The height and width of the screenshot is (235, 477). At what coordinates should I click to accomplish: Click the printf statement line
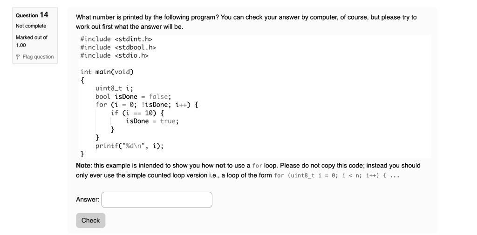click(x=129, y=146)
